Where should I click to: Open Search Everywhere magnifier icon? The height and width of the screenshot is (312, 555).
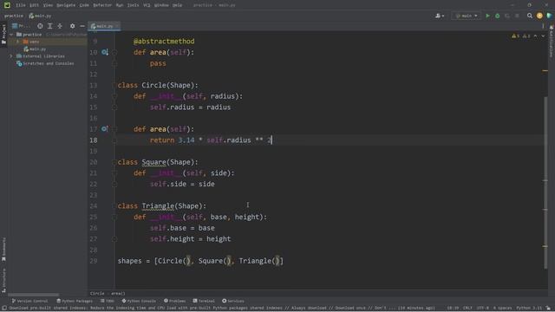(x=530, y=16)
